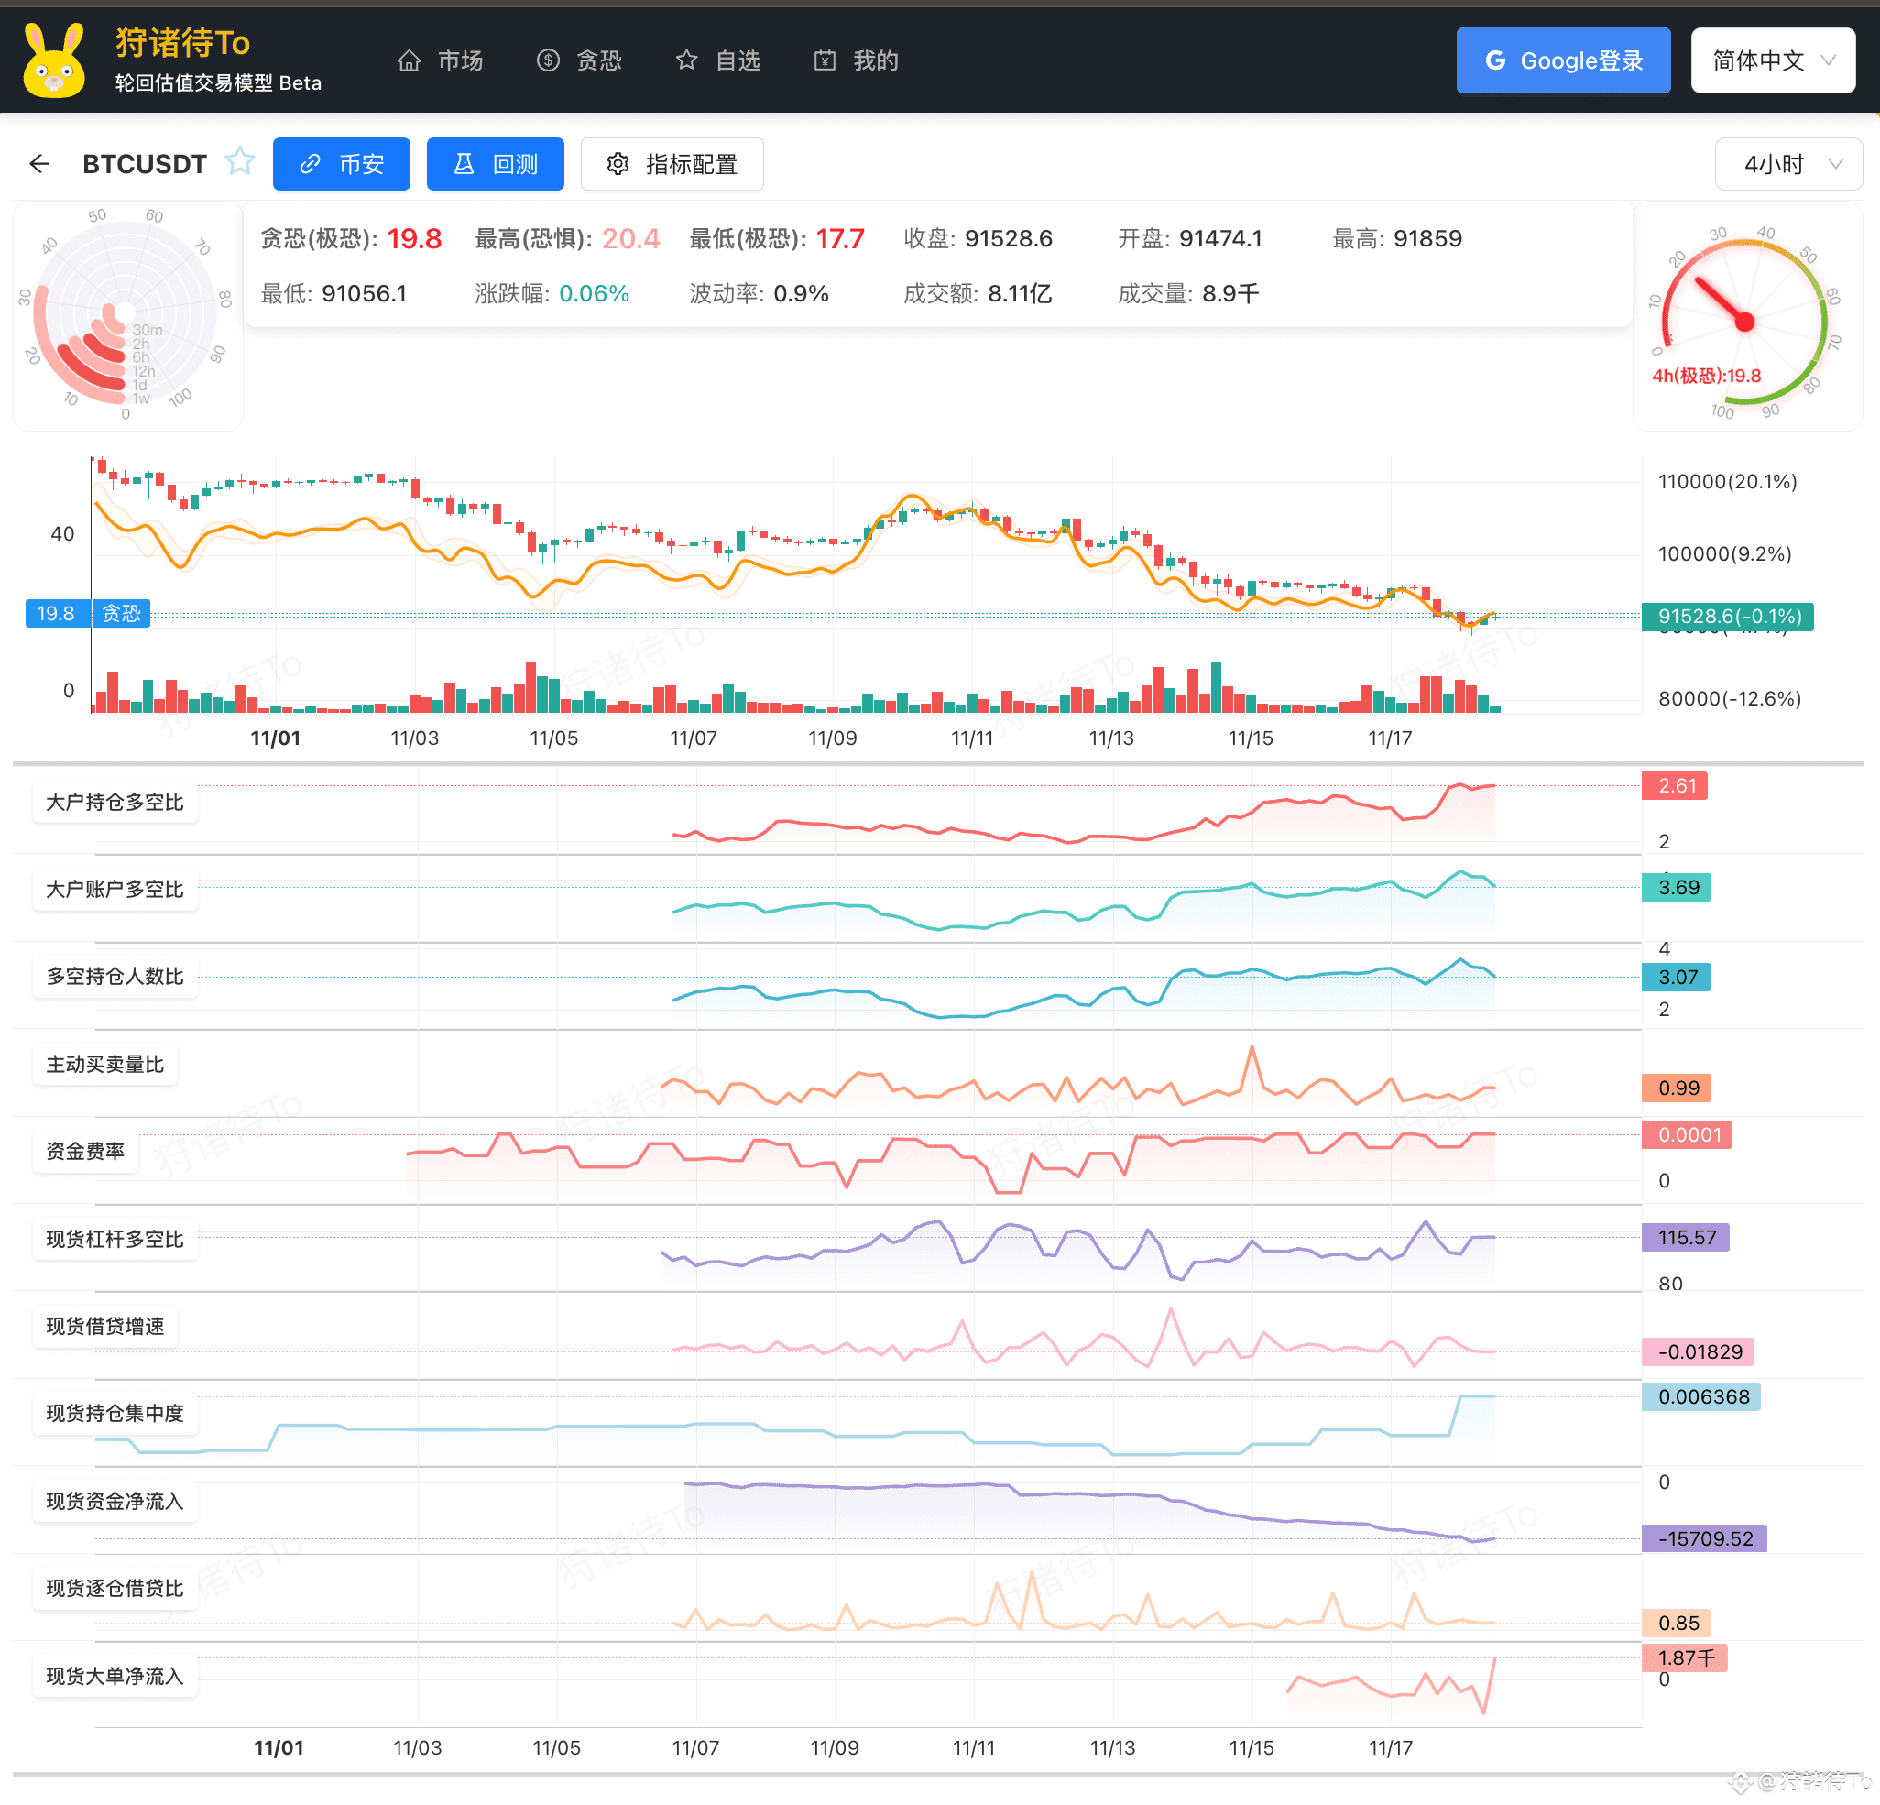Click the calendar icon beside 我的
The width and height of the screenshot is (1880, 1805).
pos(825,61)
